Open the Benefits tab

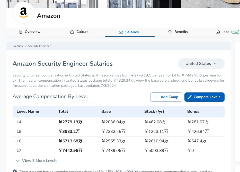[x=181, y=32]
